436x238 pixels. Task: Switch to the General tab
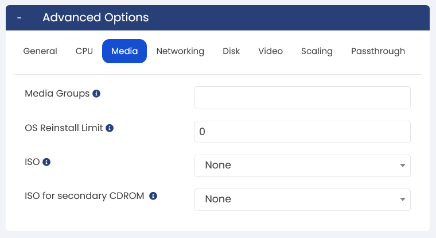pos(40,51)
